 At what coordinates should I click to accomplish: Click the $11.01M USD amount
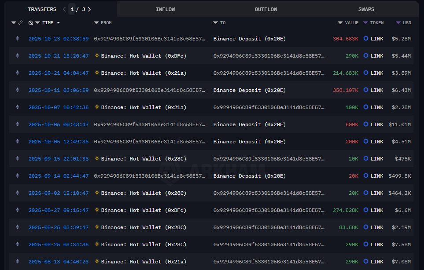click(x=400, y=124)
